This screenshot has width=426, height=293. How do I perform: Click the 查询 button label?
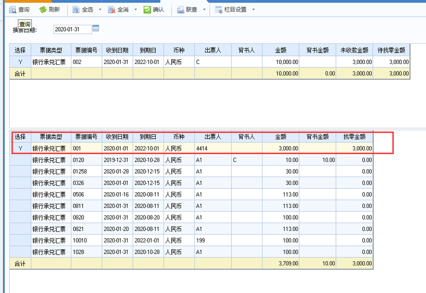(x=24, y=10)
